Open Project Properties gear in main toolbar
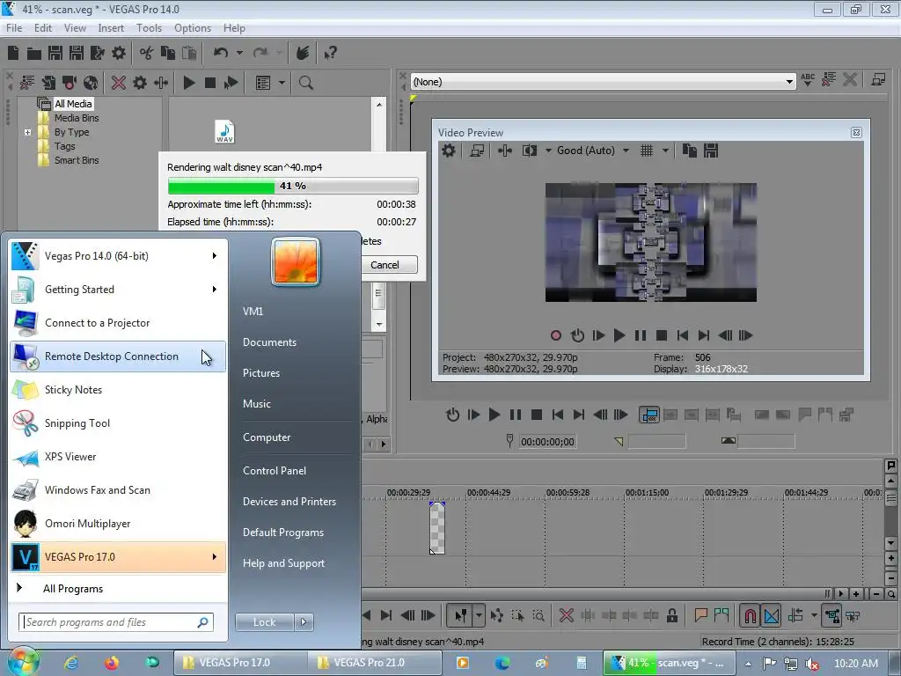 coord(119,53)
